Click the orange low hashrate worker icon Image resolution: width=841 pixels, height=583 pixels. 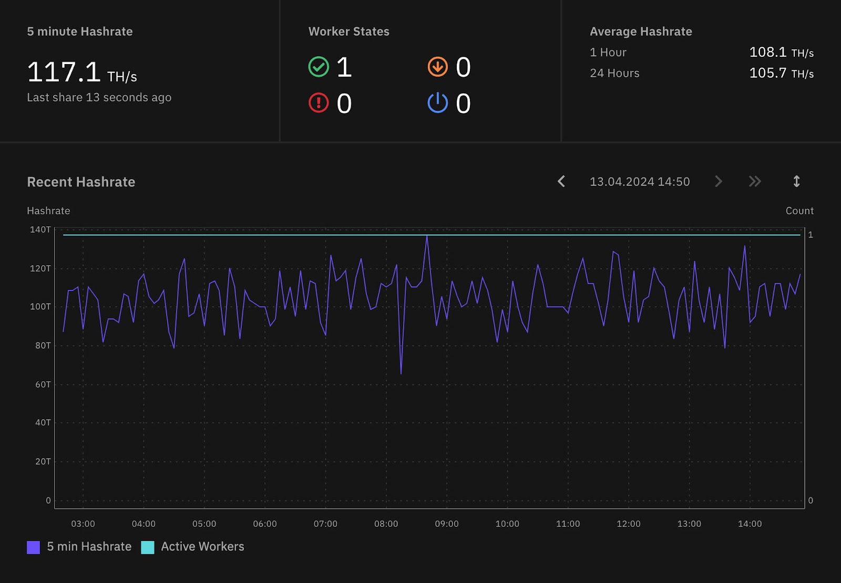tap(437, 67)
